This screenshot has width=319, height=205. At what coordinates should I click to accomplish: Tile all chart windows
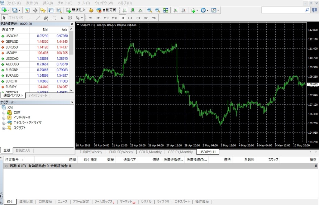click(x=166, y=10)
